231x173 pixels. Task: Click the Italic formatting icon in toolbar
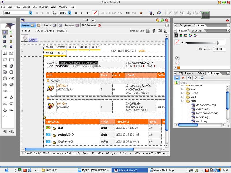pos(82,13)
